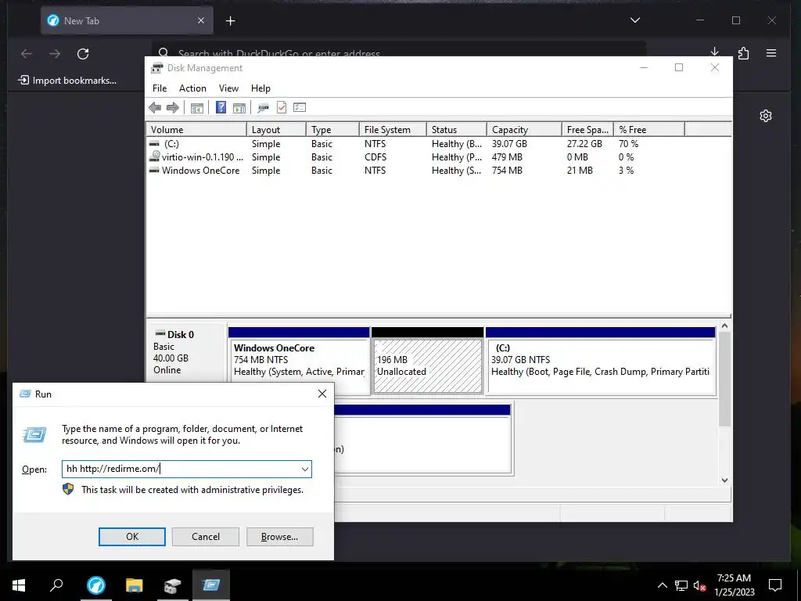Close the New Tab browser tab

pos(201,20)
